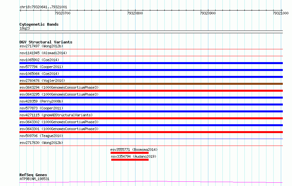The image size is (292, 186).
Task: Select esv3643302 (1000GenomesConsortiumPhase3) label
Action: (59, 122)
